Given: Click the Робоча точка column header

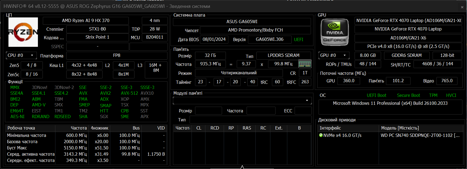Looking at the screenshot, I should [30, 128].
